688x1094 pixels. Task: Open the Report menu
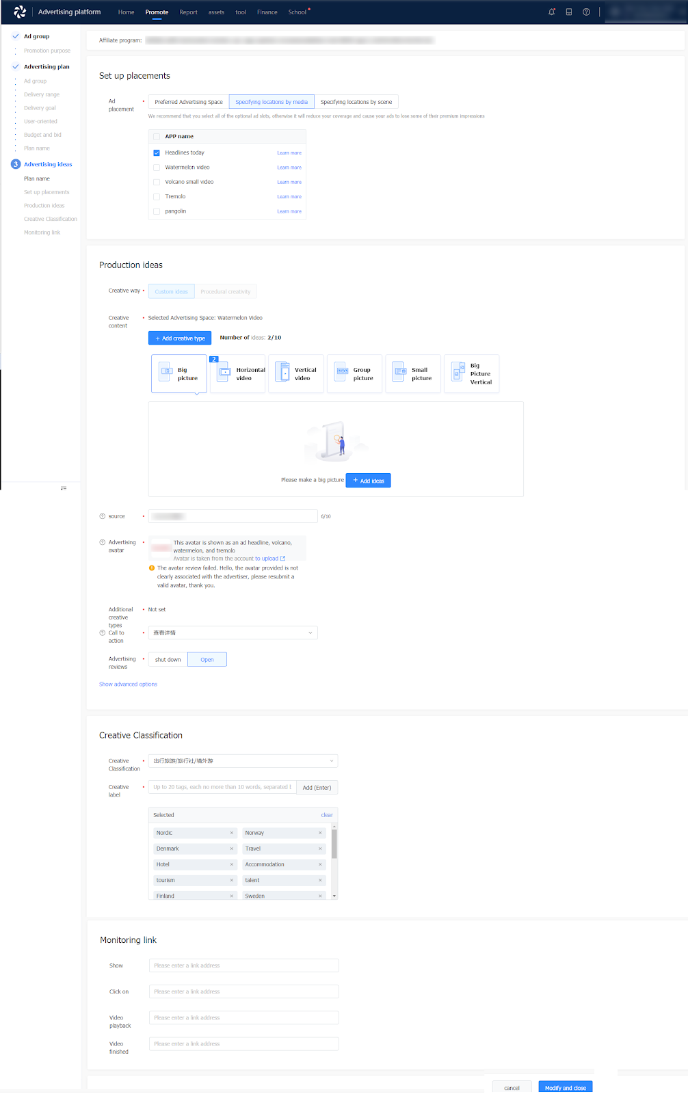coord(188,12)
